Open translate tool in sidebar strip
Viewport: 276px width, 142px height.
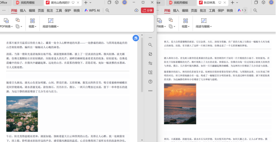click(x=150, y=54)
